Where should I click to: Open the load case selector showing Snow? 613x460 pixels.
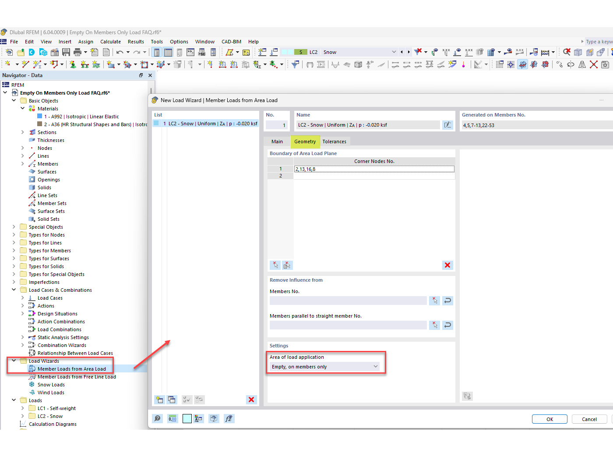point(359,52)
